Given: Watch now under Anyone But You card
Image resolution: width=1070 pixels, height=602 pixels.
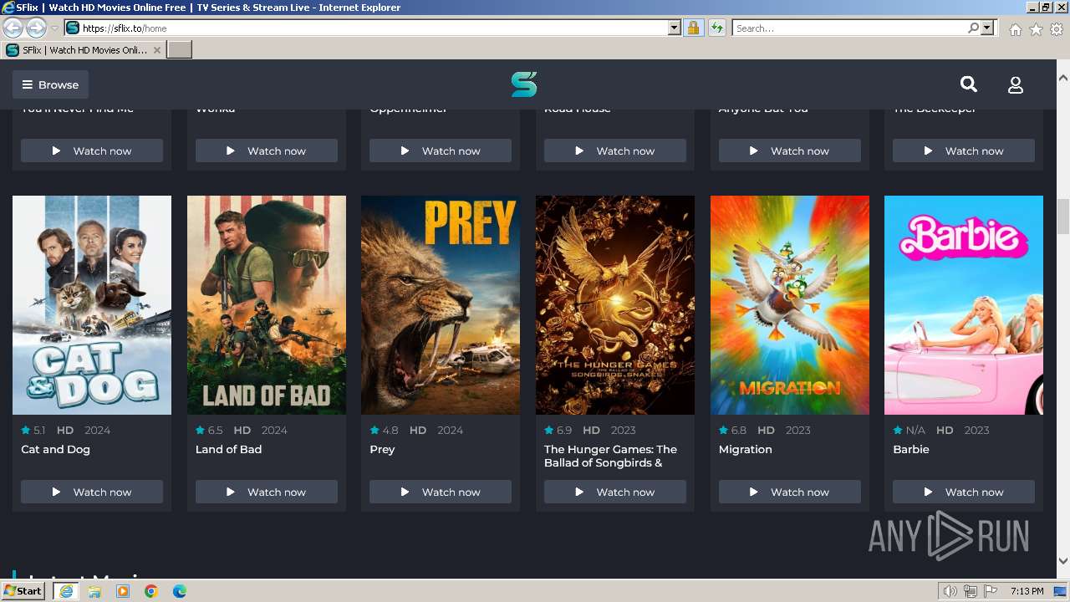Looking at the screenshot, I should click(x=790, y=150).
